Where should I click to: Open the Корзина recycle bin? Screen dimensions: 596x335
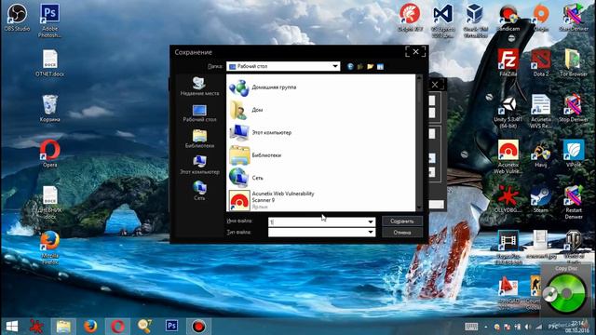coord(49,108)
